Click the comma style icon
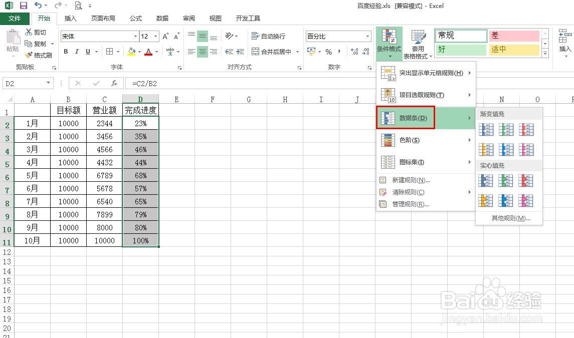Screen dimensions: 574x338 339,52
